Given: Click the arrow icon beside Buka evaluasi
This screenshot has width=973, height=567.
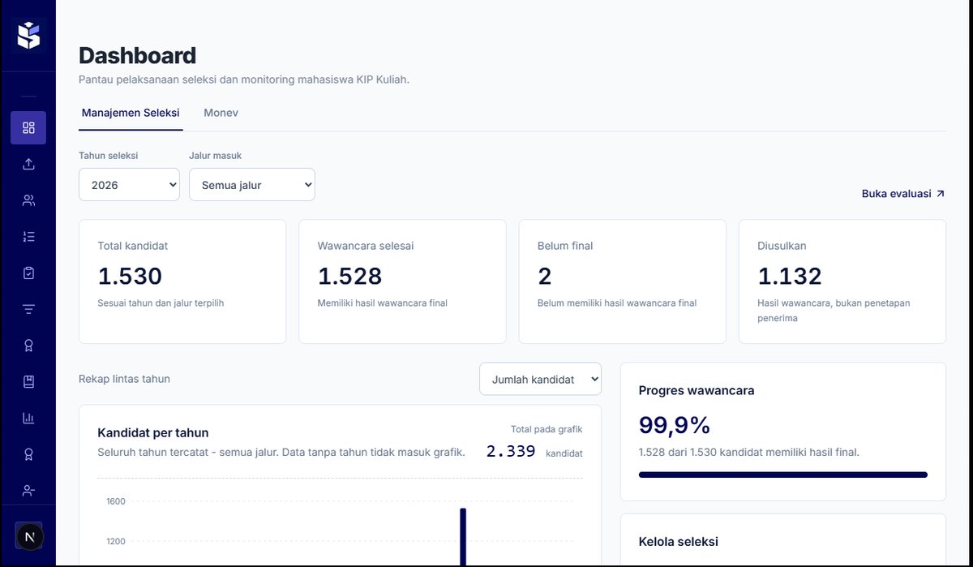Looking at the screenshot, I should point(941,194).
